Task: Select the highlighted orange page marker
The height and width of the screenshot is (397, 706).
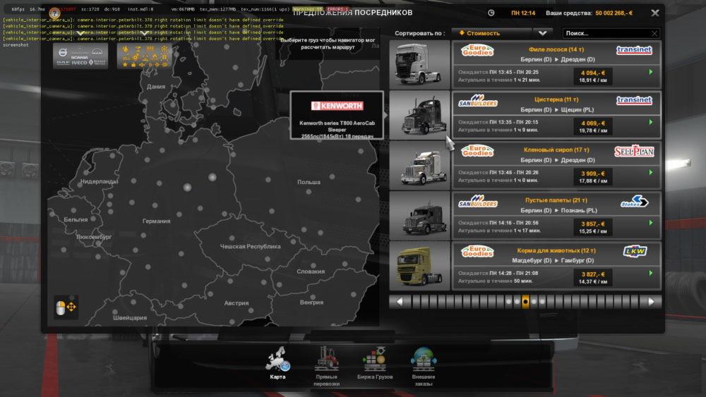Action: tap(525, 301)
